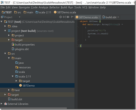
Task: Click the collapse all icon in Project panel
Action: click(64, 17)
